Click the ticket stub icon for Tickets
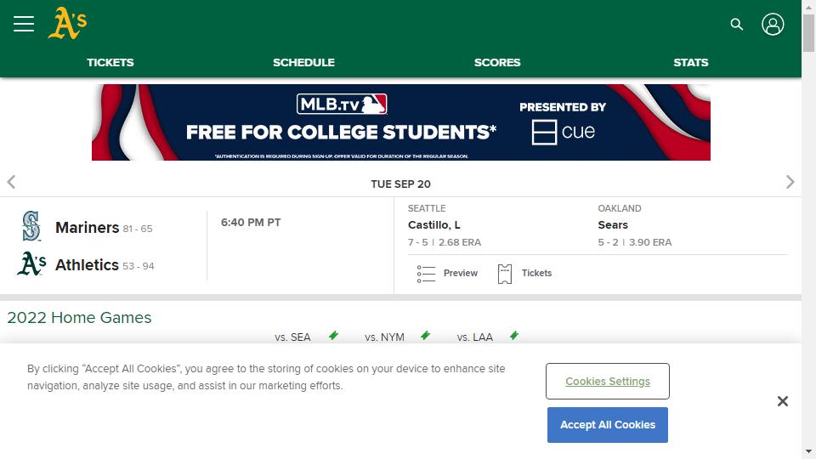The width and height of the screenshot is (816, 459). [x=504, y=274]
